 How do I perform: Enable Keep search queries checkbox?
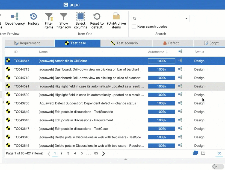(134, 27)
